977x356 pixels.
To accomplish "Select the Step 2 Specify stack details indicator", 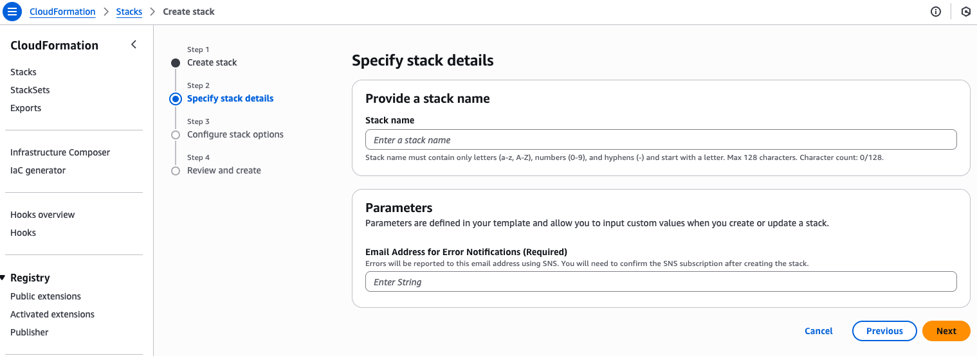I will (176, 99).
